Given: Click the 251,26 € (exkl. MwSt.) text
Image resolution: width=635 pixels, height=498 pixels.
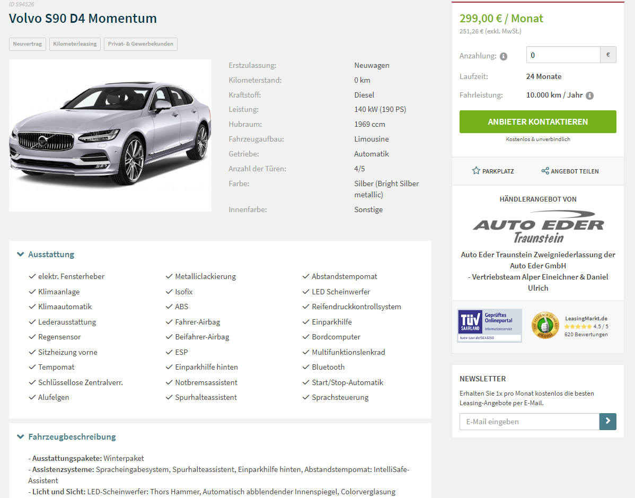Looking at the screenshot, I should coord(490,31).
